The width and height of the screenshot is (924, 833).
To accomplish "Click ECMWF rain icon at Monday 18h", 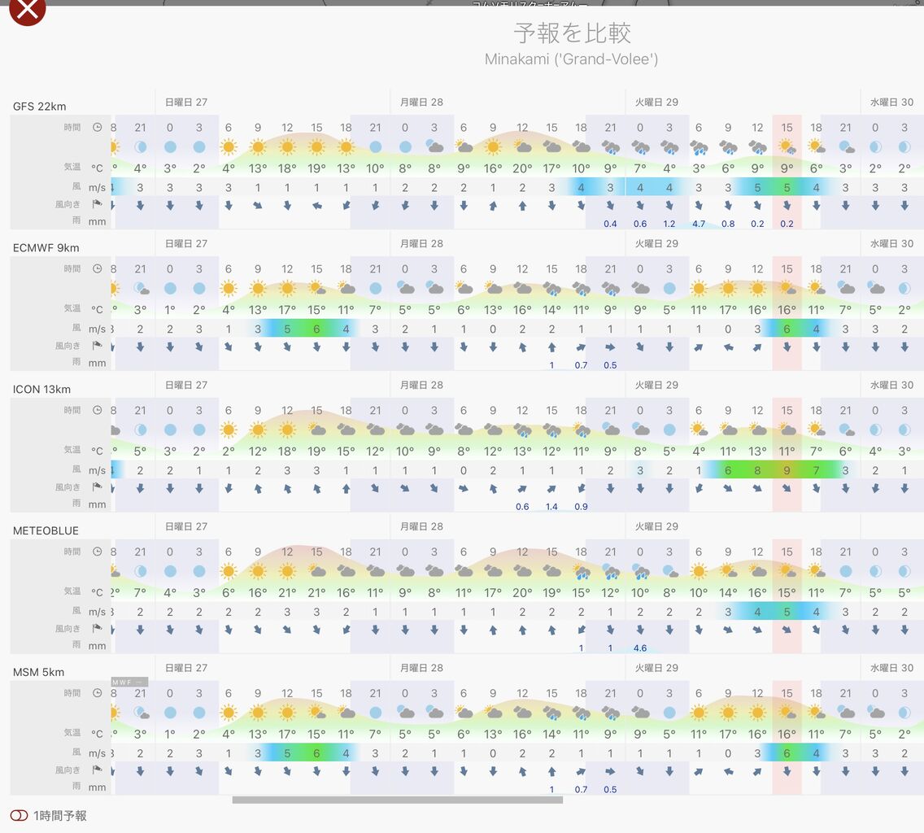I will (x=581, y=289).
